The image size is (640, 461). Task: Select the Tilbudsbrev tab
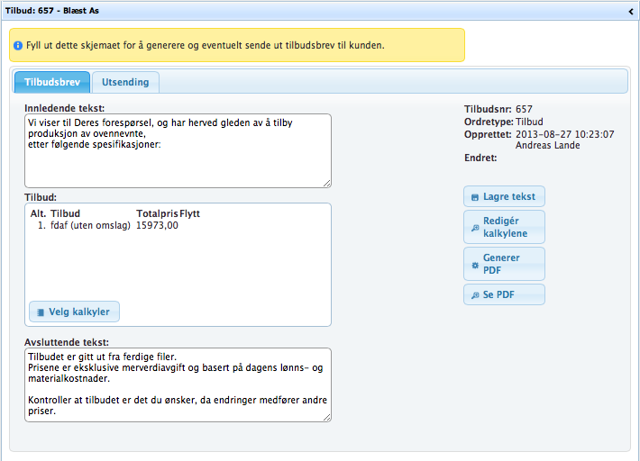tap(52, 82)
